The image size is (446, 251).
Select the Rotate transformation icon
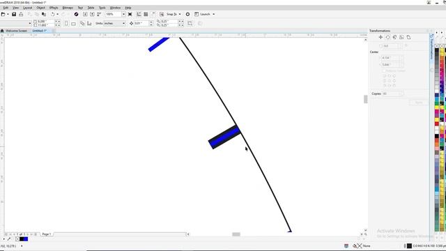(387, 37)
